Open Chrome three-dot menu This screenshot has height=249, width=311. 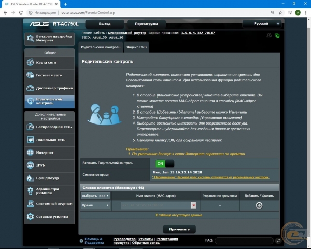click(306, 12)
